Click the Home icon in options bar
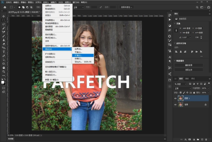 [5, 7]
